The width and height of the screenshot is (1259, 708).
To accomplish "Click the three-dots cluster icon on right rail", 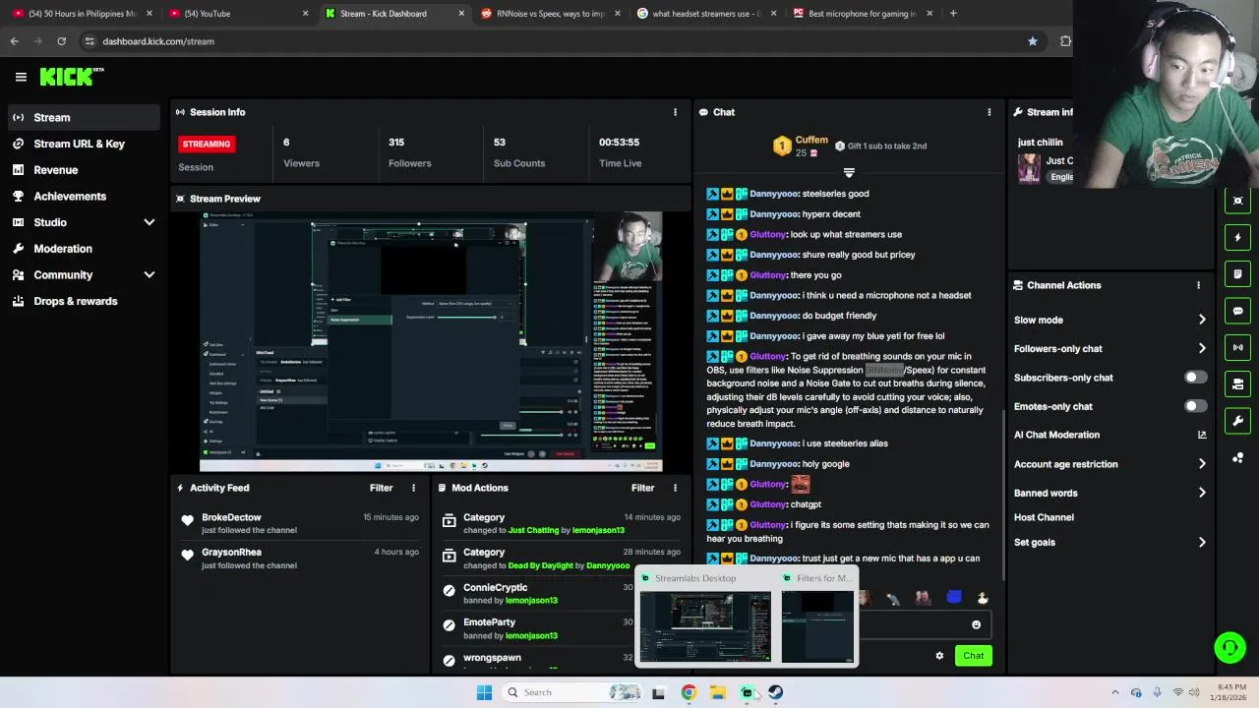I will click(x=1237, y=457).
